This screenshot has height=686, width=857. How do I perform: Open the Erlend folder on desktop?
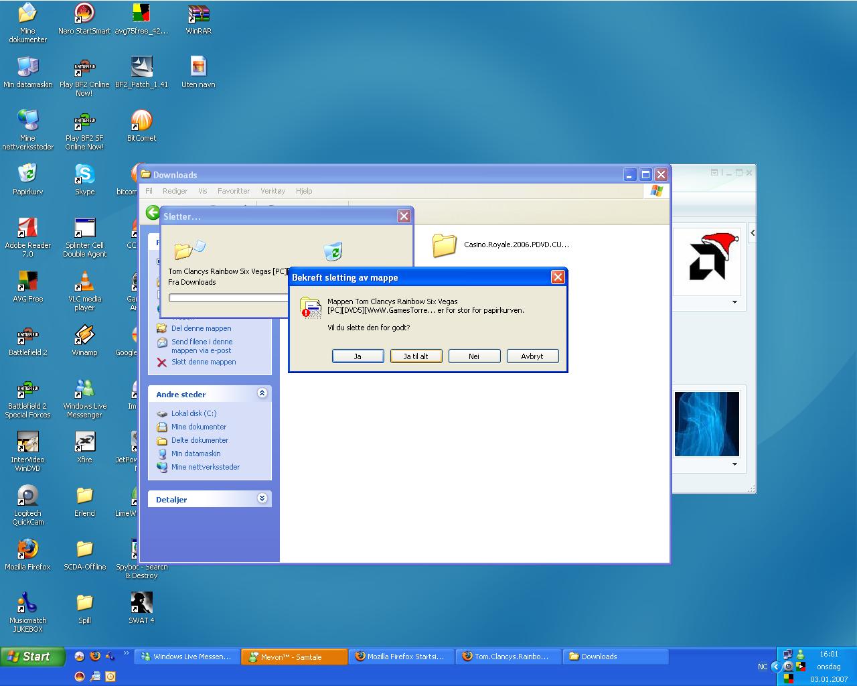pos(84,501)
